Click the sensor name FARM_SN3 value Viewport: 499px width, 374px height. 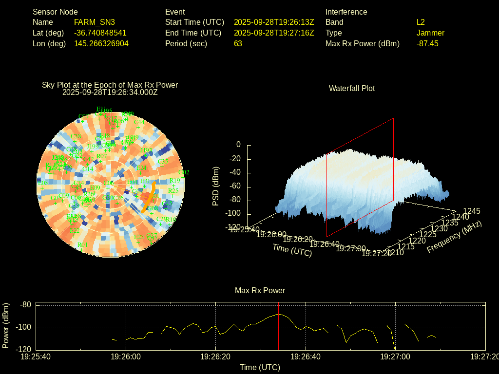[95, 22]
